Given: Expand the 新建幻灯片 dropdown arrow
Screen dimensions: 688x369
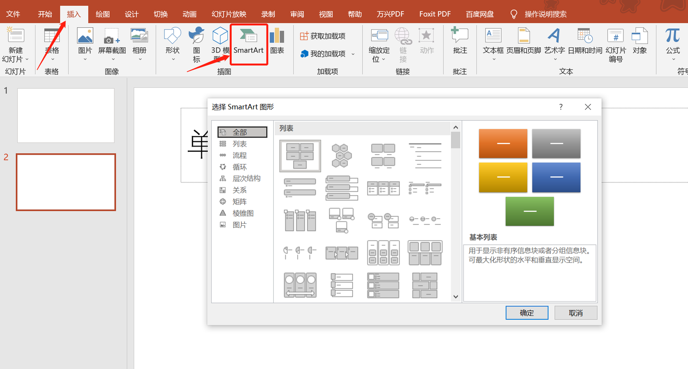Looking at the screenshot, I should tap(27, 59).
